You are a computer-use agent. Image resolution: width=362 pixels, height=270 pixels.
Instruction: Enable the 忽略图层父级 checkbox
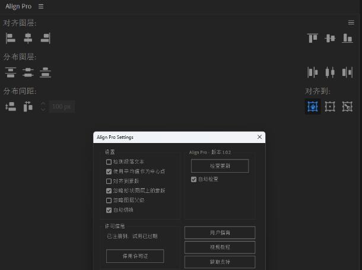109,201
